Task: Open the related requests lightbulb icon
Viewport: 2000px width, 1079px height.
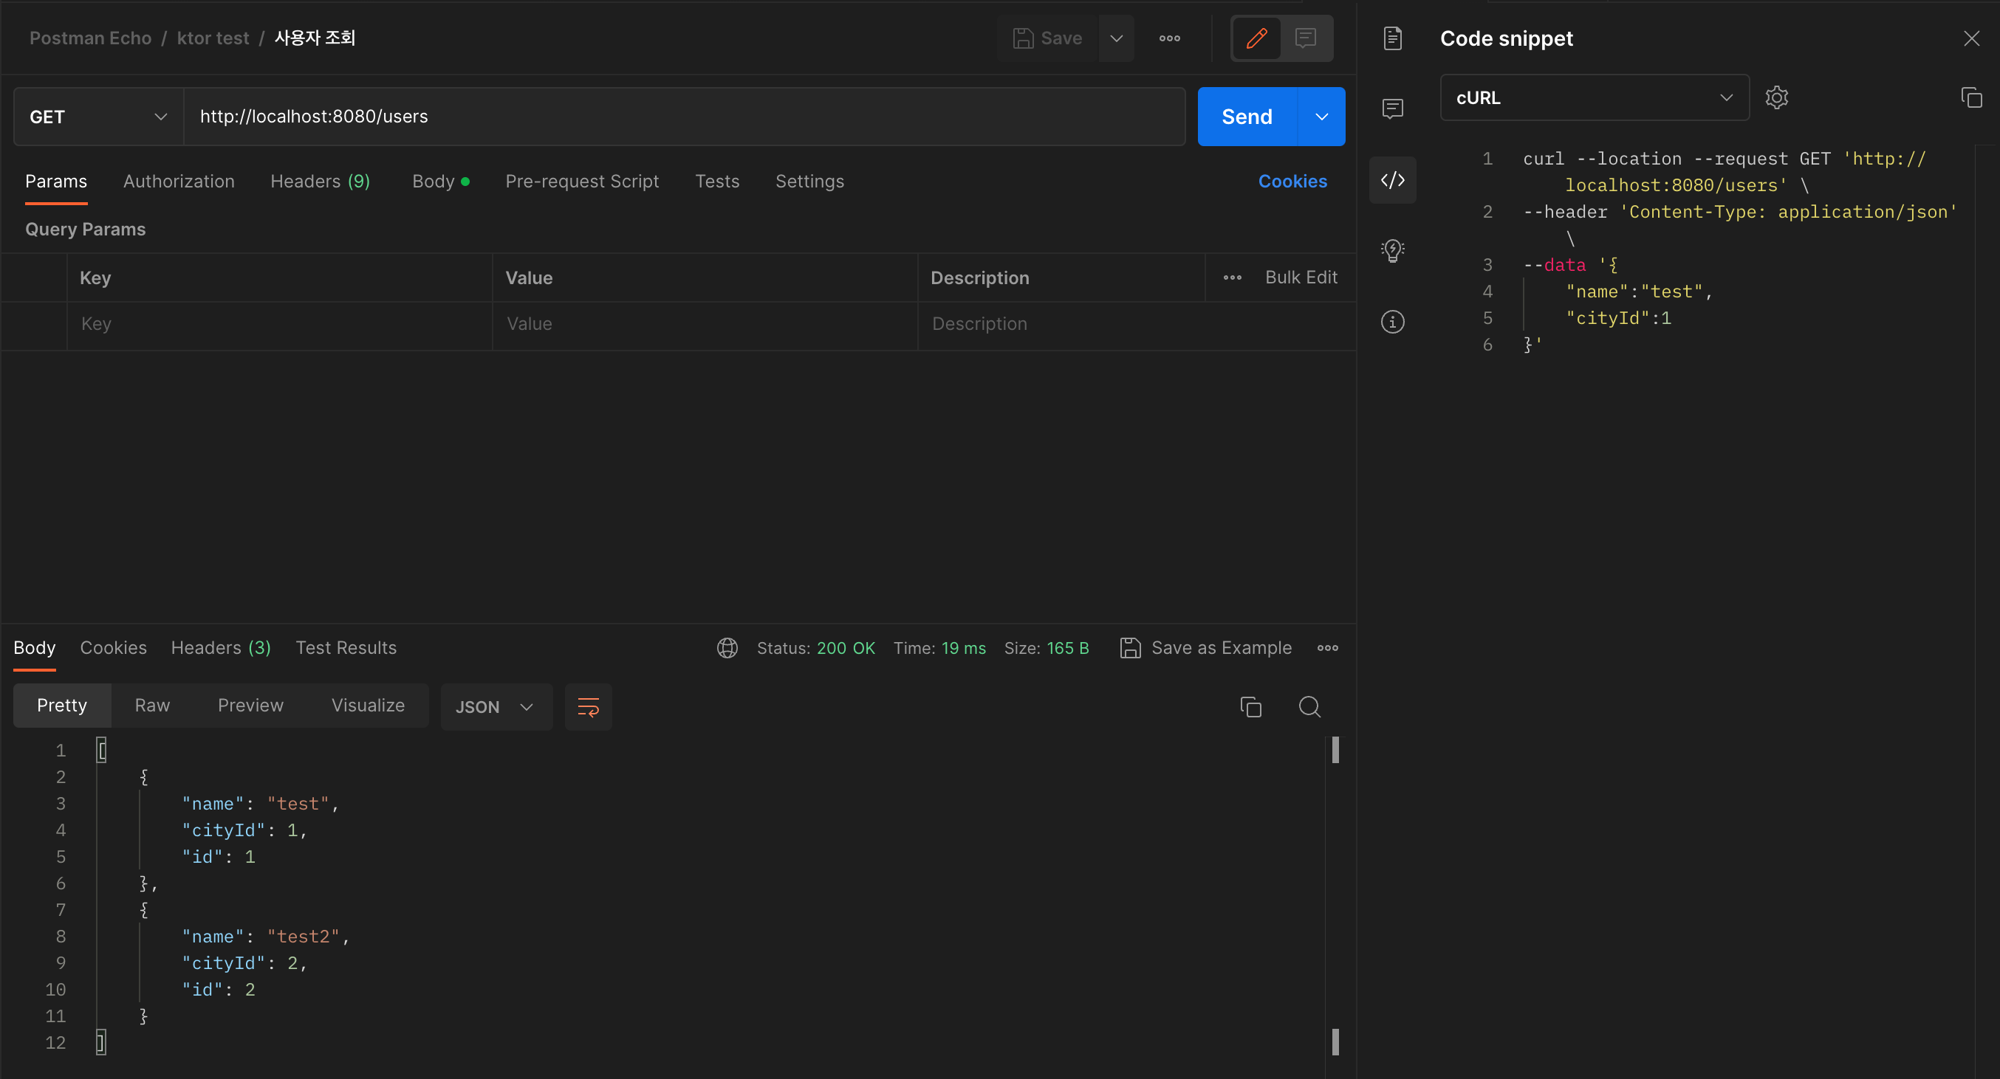Action: pos(1393,250)
